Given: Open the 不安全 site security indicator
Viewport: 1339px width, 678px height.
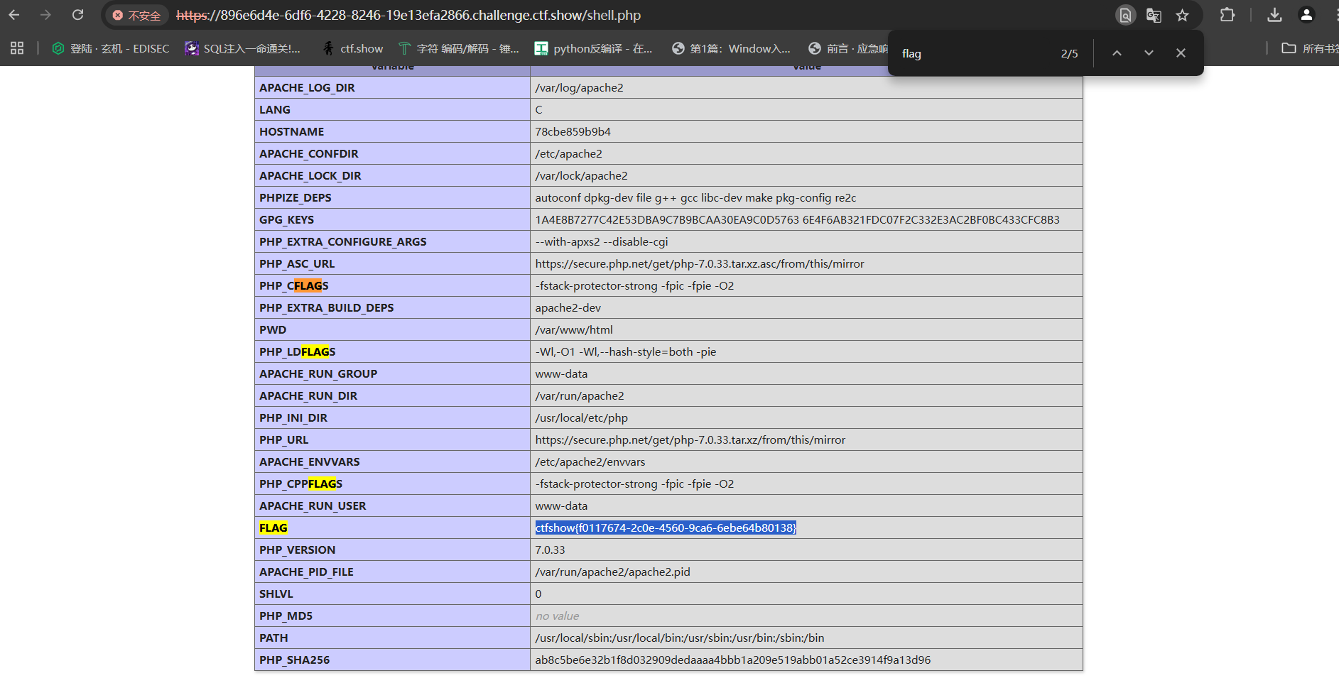Looking at the screenshot, I should 137,15.
